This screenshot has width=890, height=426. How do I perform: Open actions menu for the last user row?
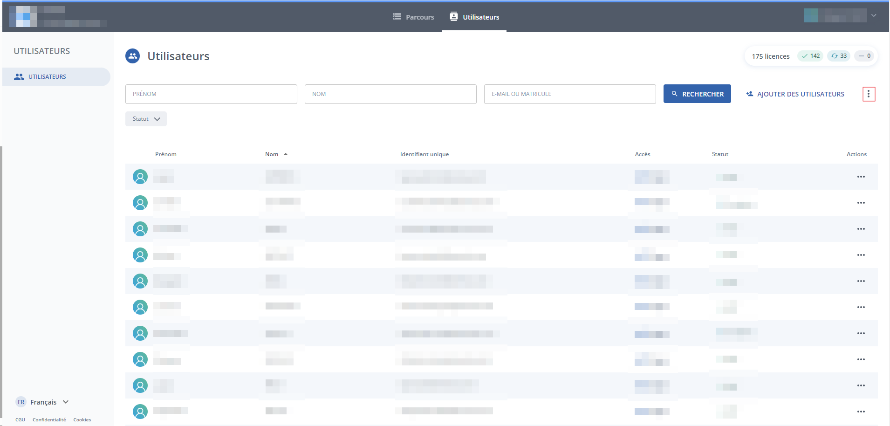(861, 412)
